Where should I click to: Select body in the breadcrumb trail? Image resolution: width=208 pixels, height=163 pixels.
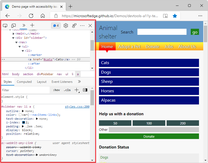[x=16, y=74]
